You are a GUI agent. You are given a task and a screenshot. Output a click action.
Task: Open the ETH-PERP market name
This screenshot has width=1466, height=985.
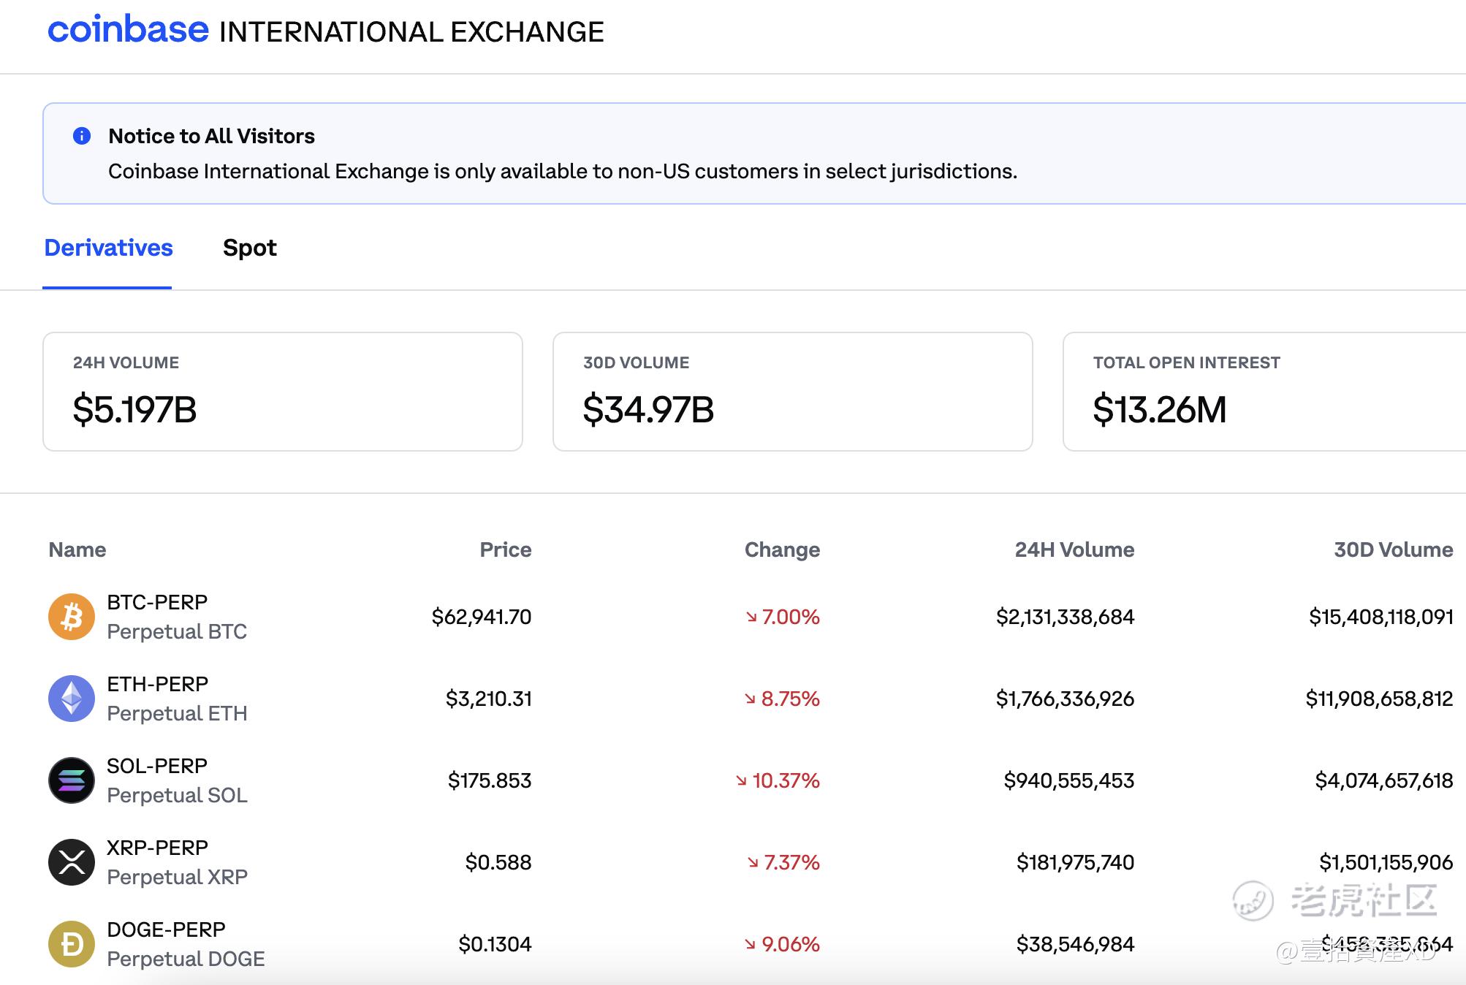click(158, 684)
